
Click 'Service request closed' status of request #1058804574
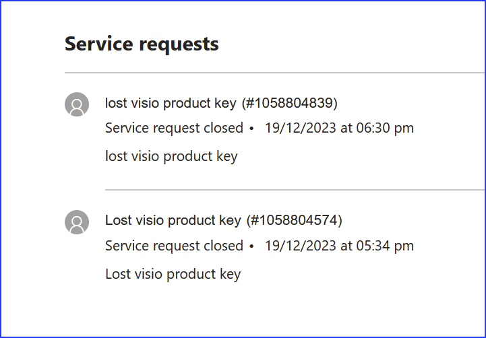tap(174, 246)
